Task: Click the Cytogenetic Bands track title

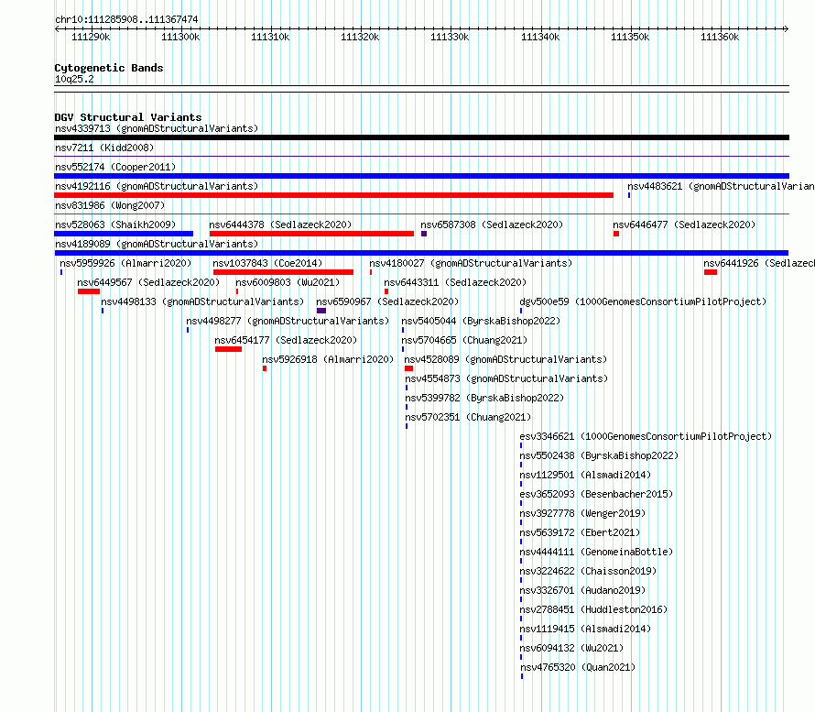Action: tap(109, 68)
